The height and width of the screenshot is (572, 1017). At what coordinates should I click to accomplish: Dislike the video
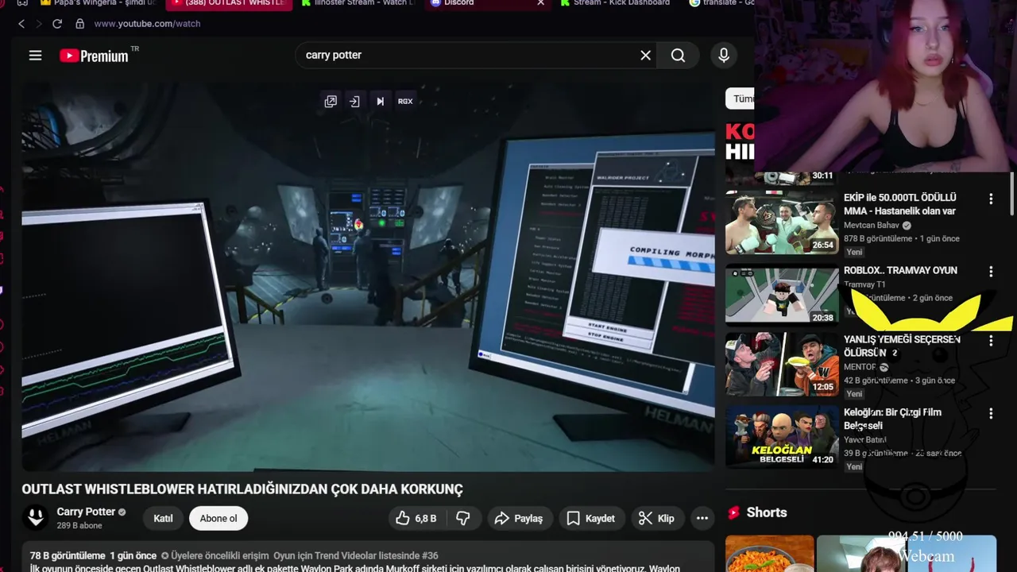click(x=463, y=518)
